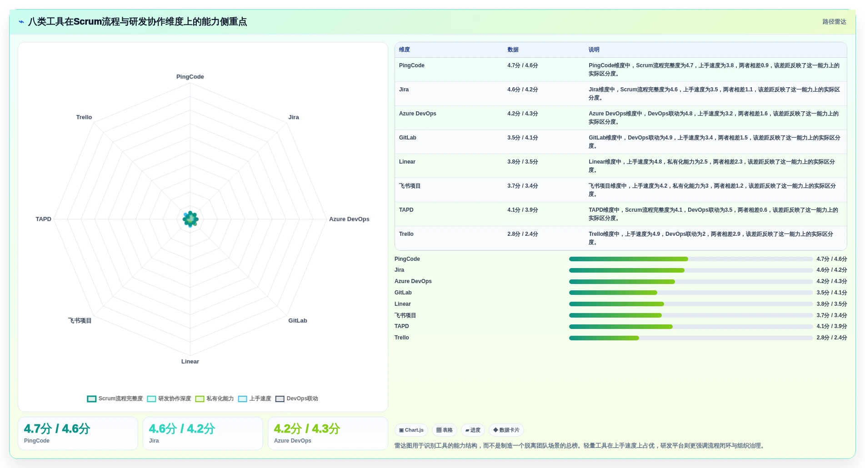Click the 4.1分 / 3.9分 score in the TAPD table row

pyautogui.click(x=523, y=210)
